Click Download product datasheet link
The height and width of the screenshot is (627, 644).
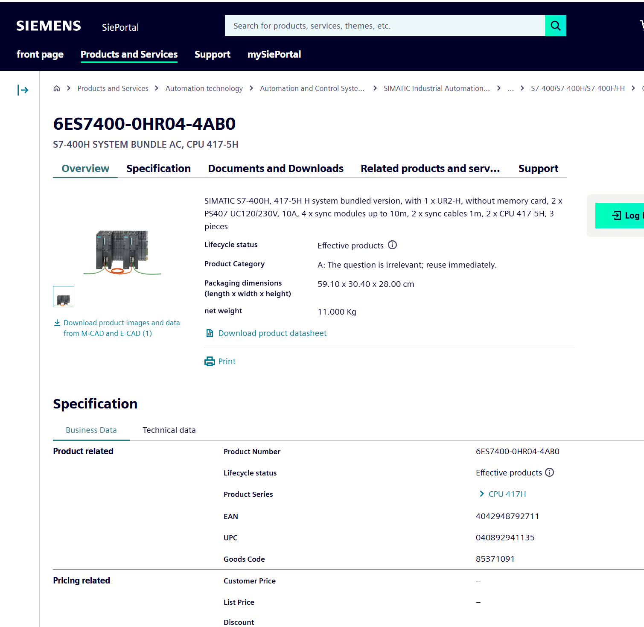click(272, 333)
